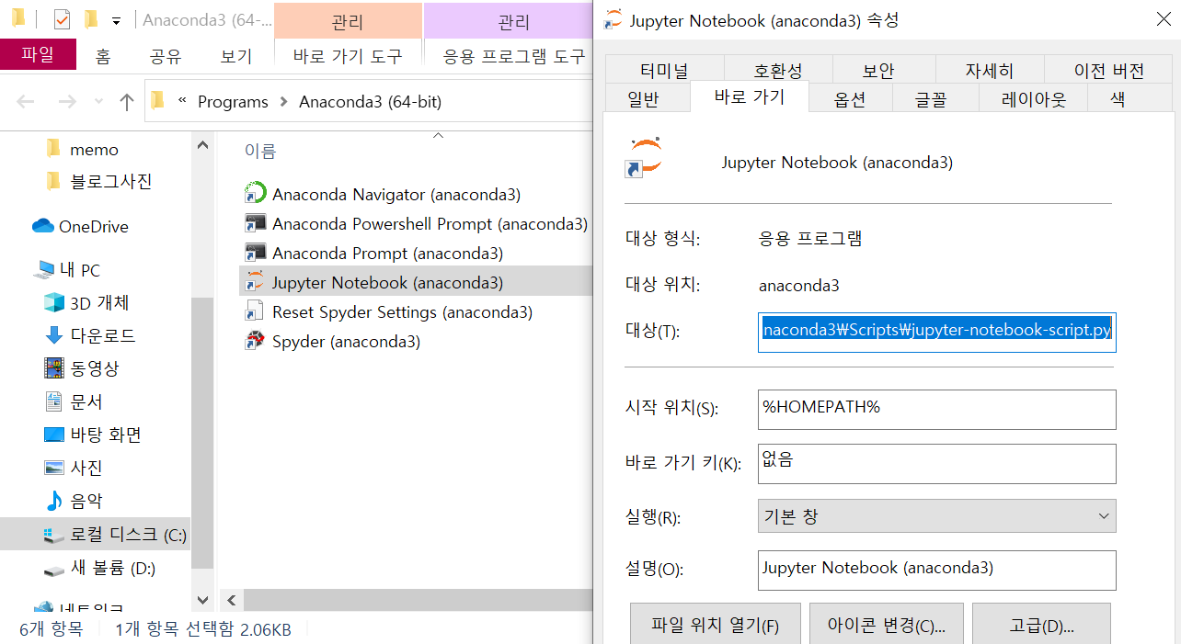
Task: Click the 문서 document icon
Action: [54, 401]
